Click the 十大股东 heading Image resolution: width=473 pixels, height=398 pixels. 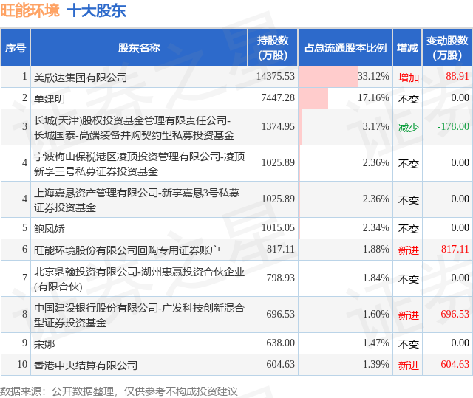[96, 10]
